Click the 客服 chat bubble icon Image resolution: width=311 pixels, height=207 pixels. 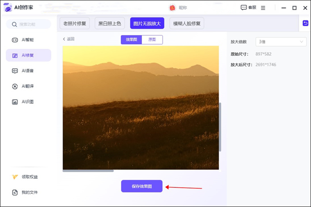pyautogui.click(x=244, y=8)
